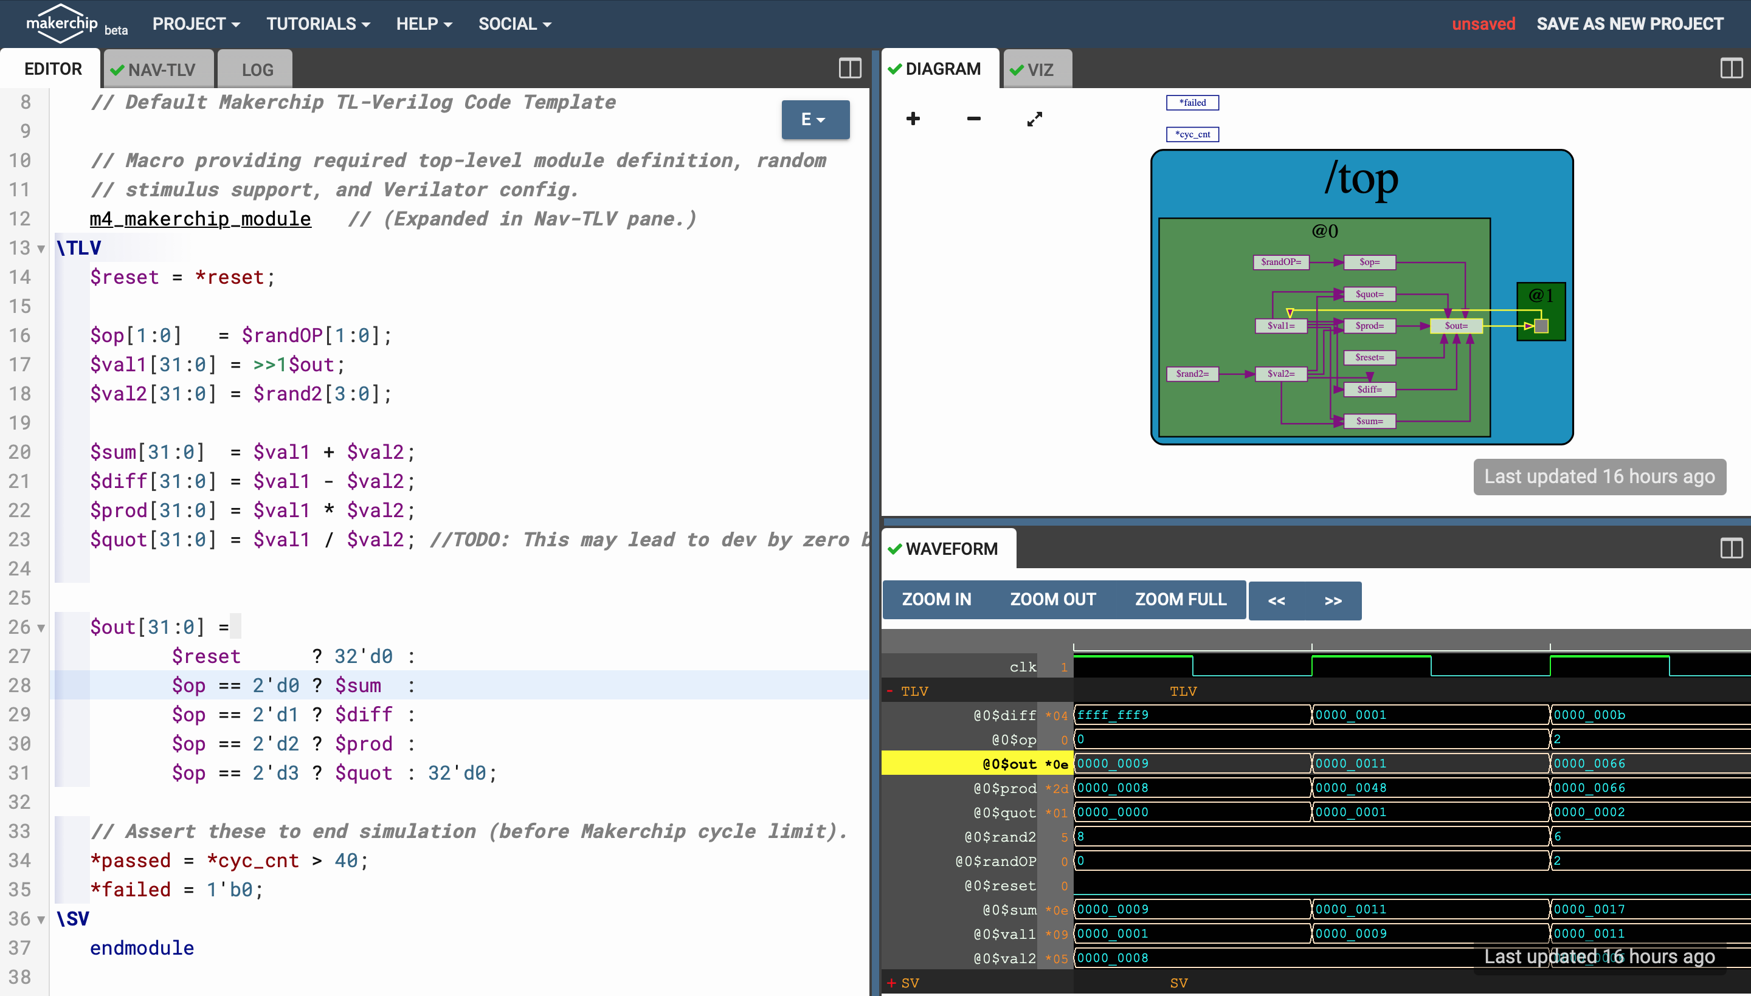Step waveform left with << button
Image resolution: width=1751 pixels, height=996 pixels.
pyautogui.click(x=1276, y=600)
